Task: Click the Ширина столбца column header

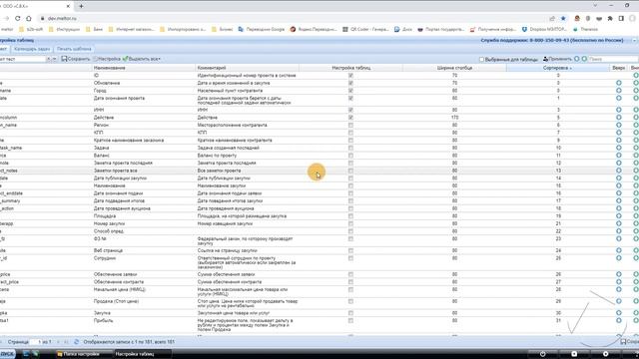Action: (x=454, y=68)
